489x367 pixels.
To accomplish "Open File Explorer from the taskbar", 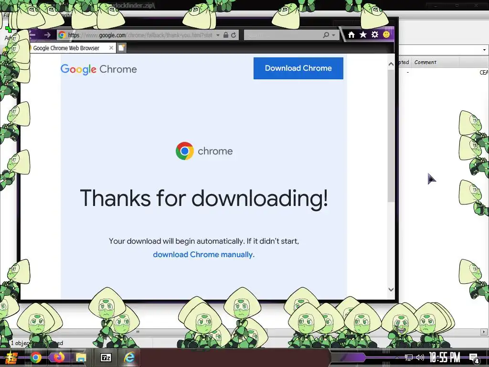I will 81,357.
